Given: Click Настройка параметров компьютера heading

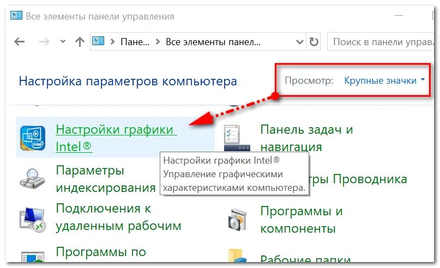Looking at the screenshot, I should [x=128, y=82].
